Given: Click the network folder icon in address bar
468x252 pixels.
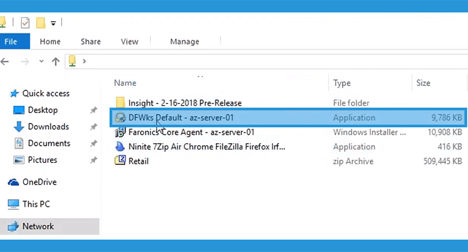Looking at the screenshot, I should 72,61.
